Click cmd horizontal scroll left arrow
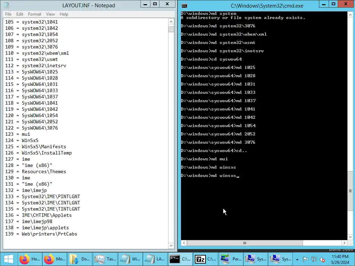The width and height of the screenshot is (355, 266). [184, 243]
